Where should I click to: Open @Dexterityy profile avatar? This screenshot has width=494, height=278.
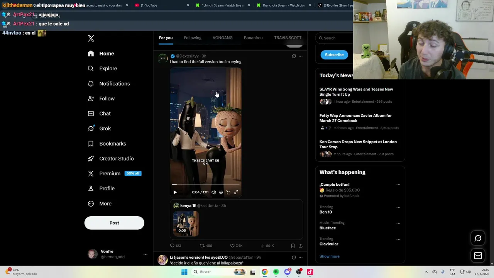[163, 59]
